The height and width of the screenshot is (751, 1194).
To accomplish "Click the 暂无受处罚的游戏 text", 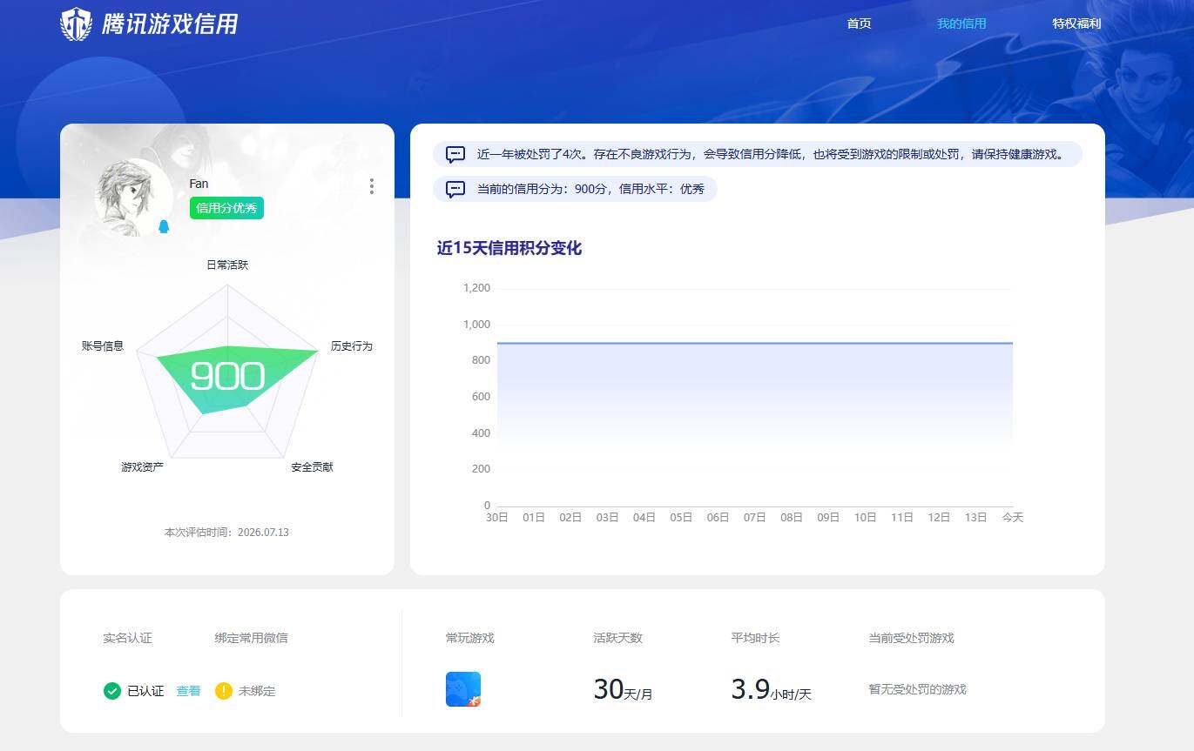I will point(917,689).
